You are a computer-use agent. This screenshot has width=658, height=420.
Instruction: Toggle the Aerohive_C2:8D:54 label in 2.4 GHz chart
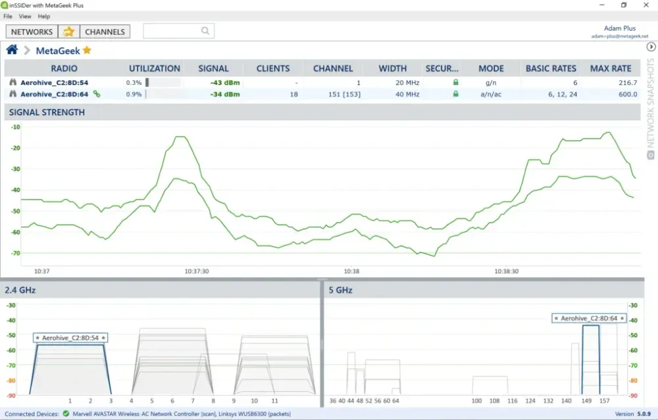coord(70,336)
